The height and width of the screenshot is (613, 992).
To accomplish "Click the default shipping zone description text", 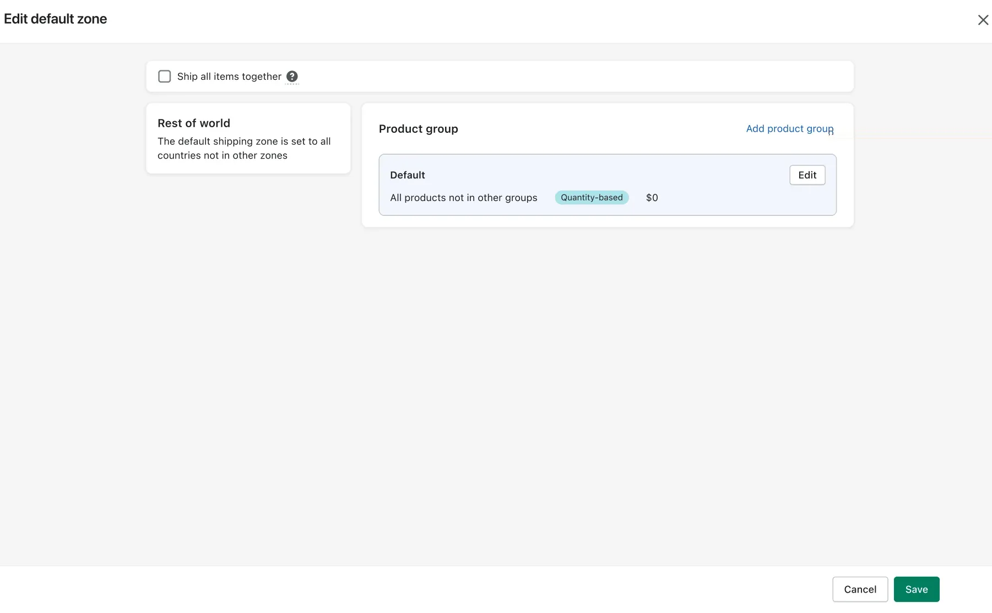I will point(244,149).
